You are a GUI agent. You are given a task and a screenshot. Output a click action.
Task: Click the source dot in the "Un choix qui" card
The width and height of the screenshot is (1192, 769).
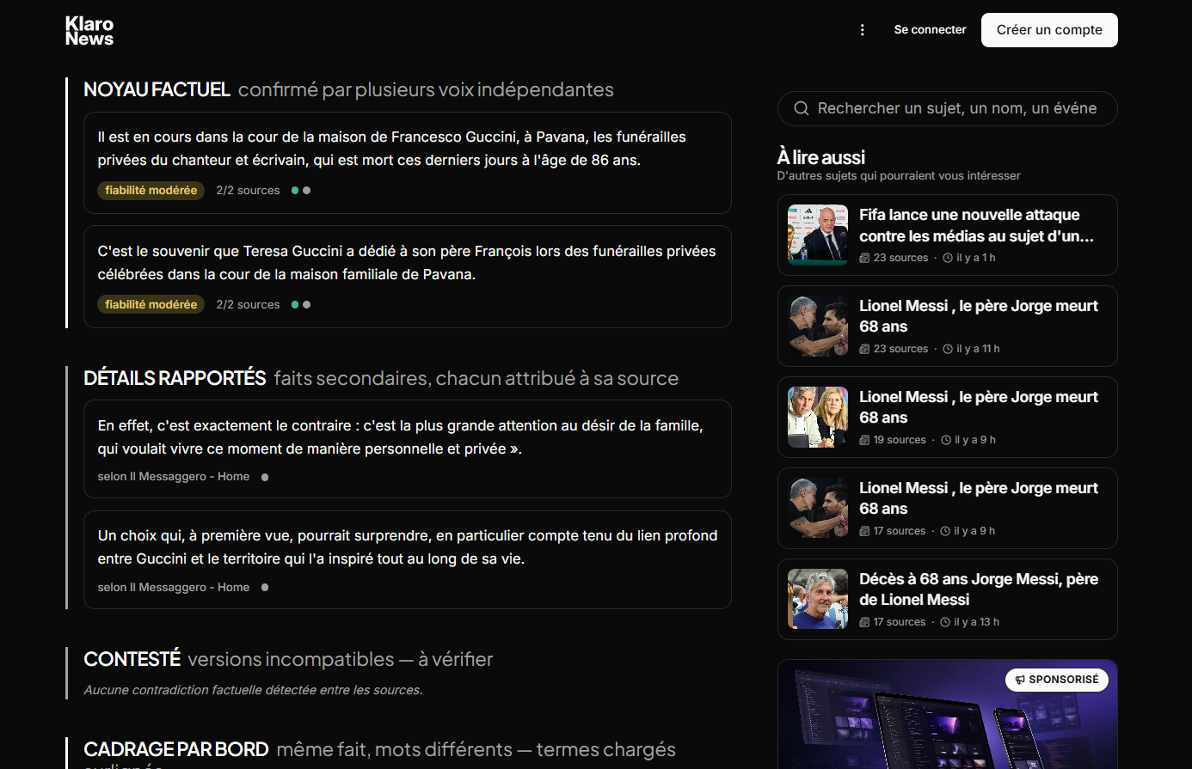(265, 588)
